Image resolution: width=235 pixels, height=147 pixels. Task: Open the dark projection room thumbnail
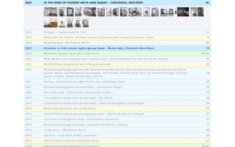coord(183,12)
